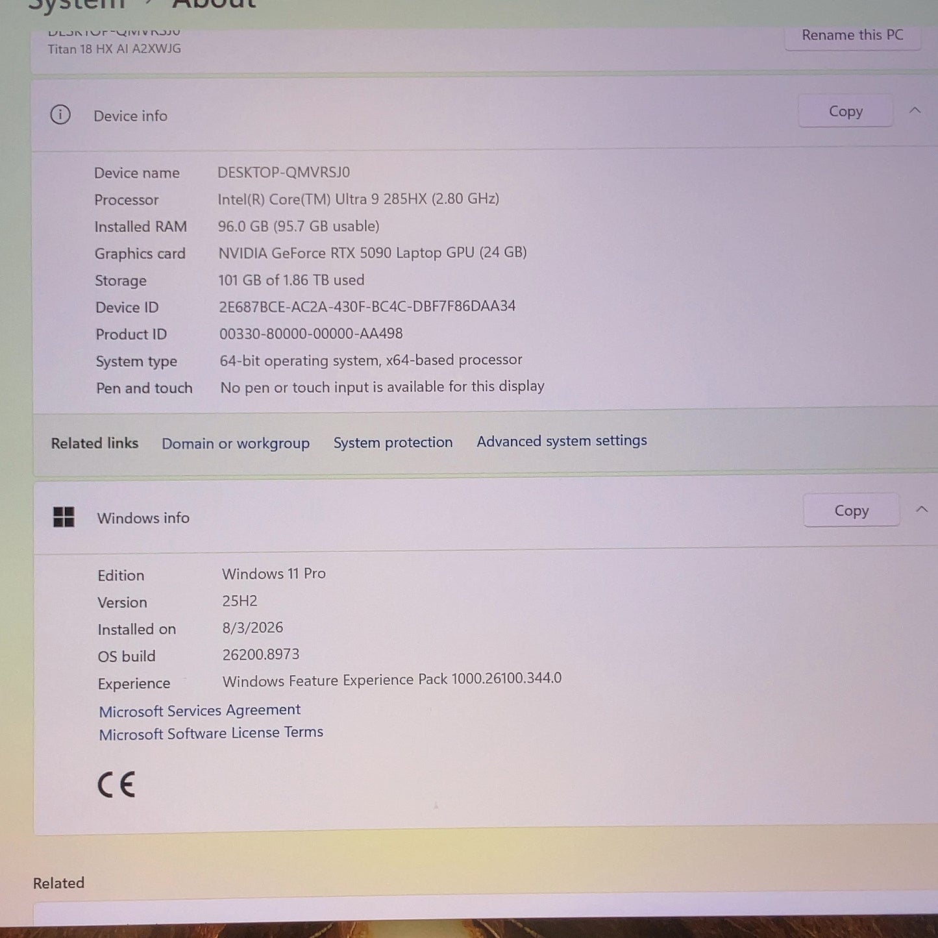
Task: Select the Product ID value 00330-80000-00000-AA498
Action: click(x=311, y=334)
